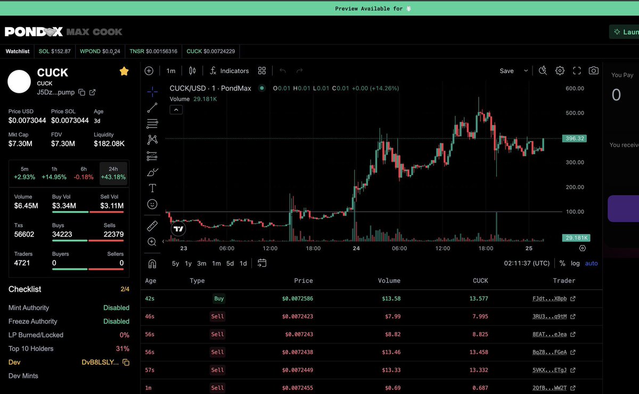Select the 5y time range

click(x=175, y=263)
